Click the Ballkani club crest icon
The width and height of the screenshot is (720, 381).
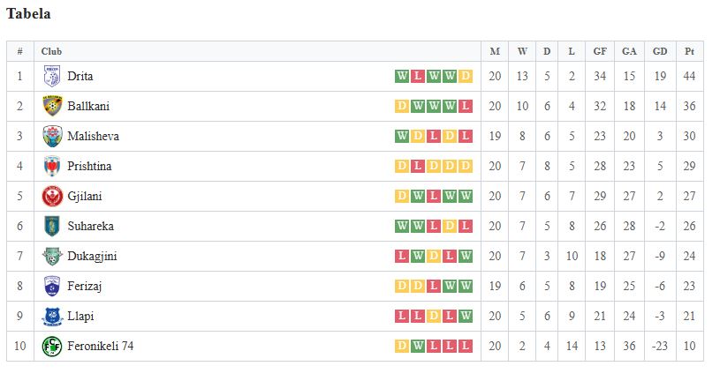click(x=52, y=107)
